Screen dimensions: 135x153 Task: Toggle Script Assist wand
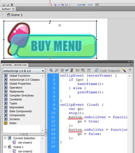(124, 70)
